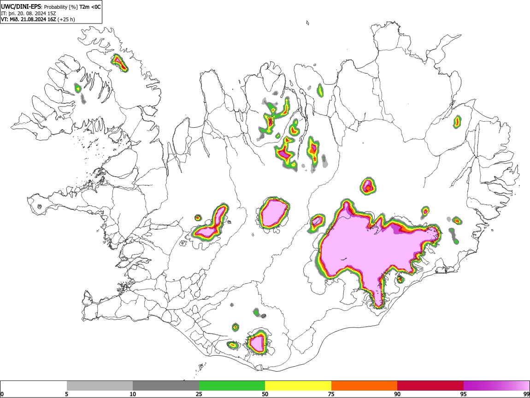Click the 'Probability [%]' label
This screenshot has width=530, height=398.
(61, 7)
